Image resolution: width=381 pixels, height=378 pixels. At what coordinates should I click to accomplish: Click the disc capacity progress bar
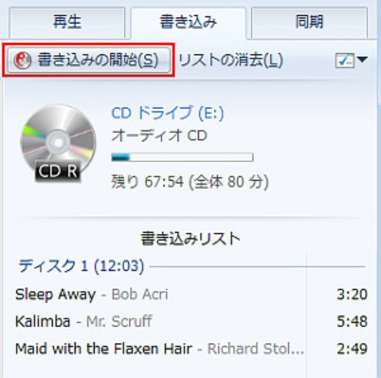pyautogui.click(x=182, y=157)
